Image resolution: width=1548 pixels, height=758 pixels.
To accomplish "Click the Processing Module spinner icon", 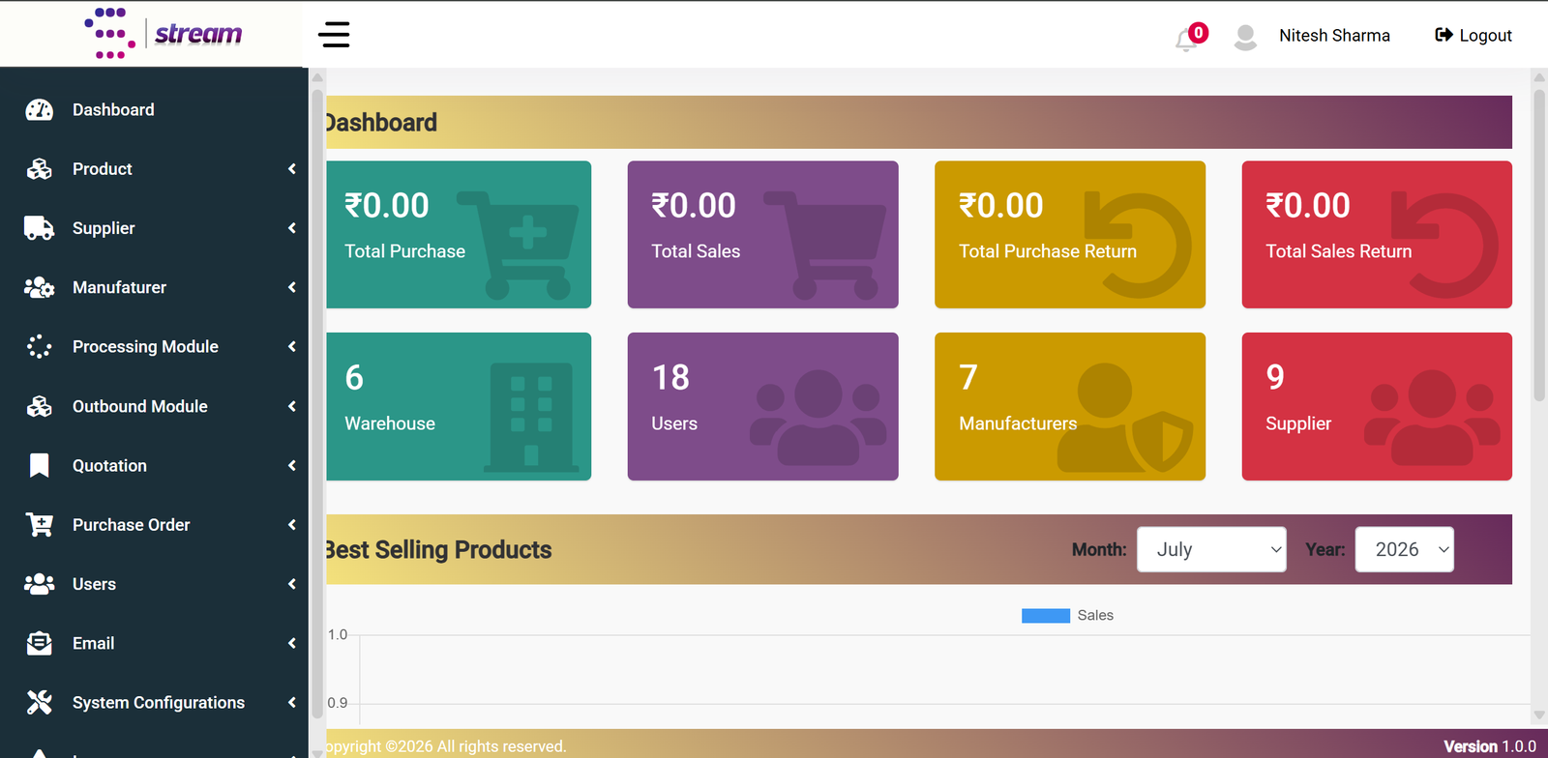I will (40, 347).
